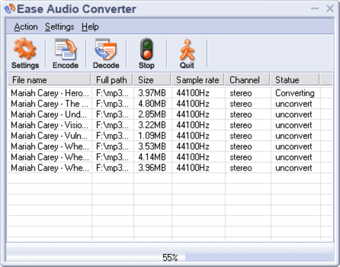Open the Help menu
Screen dimensions: 340x267
click(90, 27)
